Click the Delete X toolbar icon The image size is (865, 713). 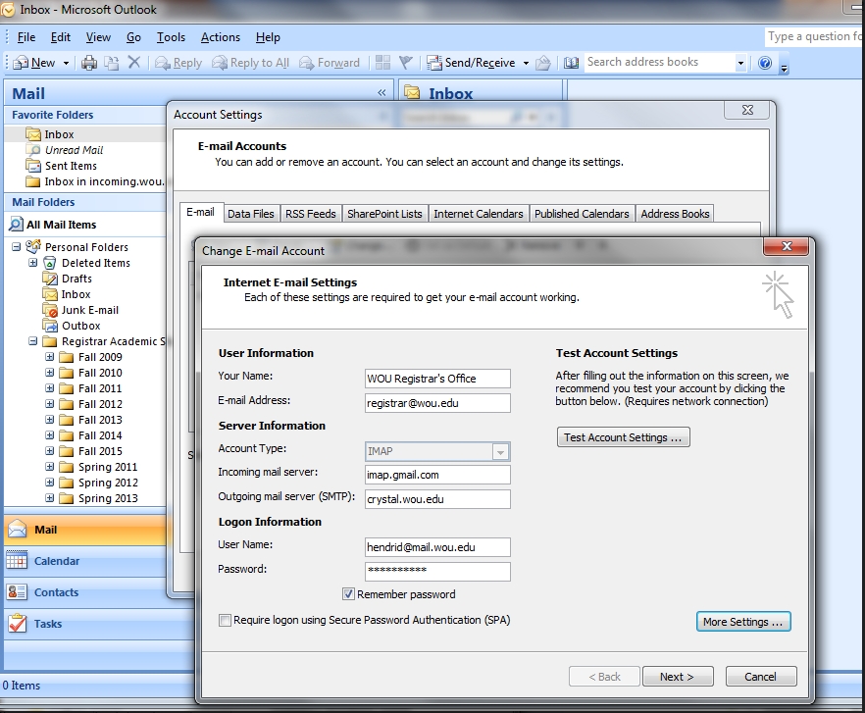134,63
